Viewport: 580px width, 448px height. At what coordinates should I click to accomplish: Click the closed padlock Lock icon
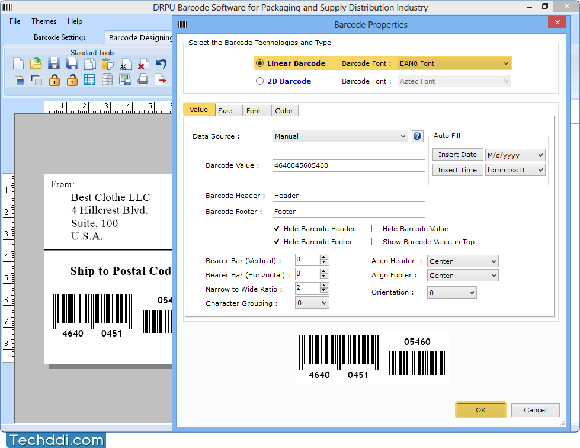[55, 80]
